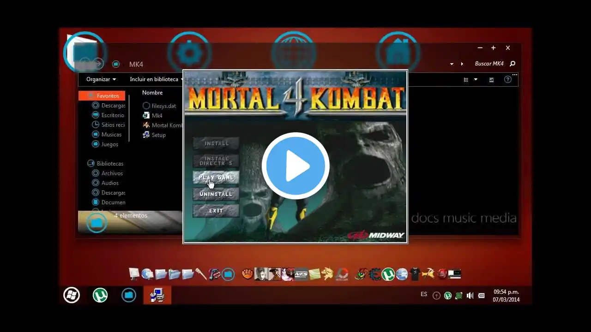Open Escritorio in the navigation pane

108,115
